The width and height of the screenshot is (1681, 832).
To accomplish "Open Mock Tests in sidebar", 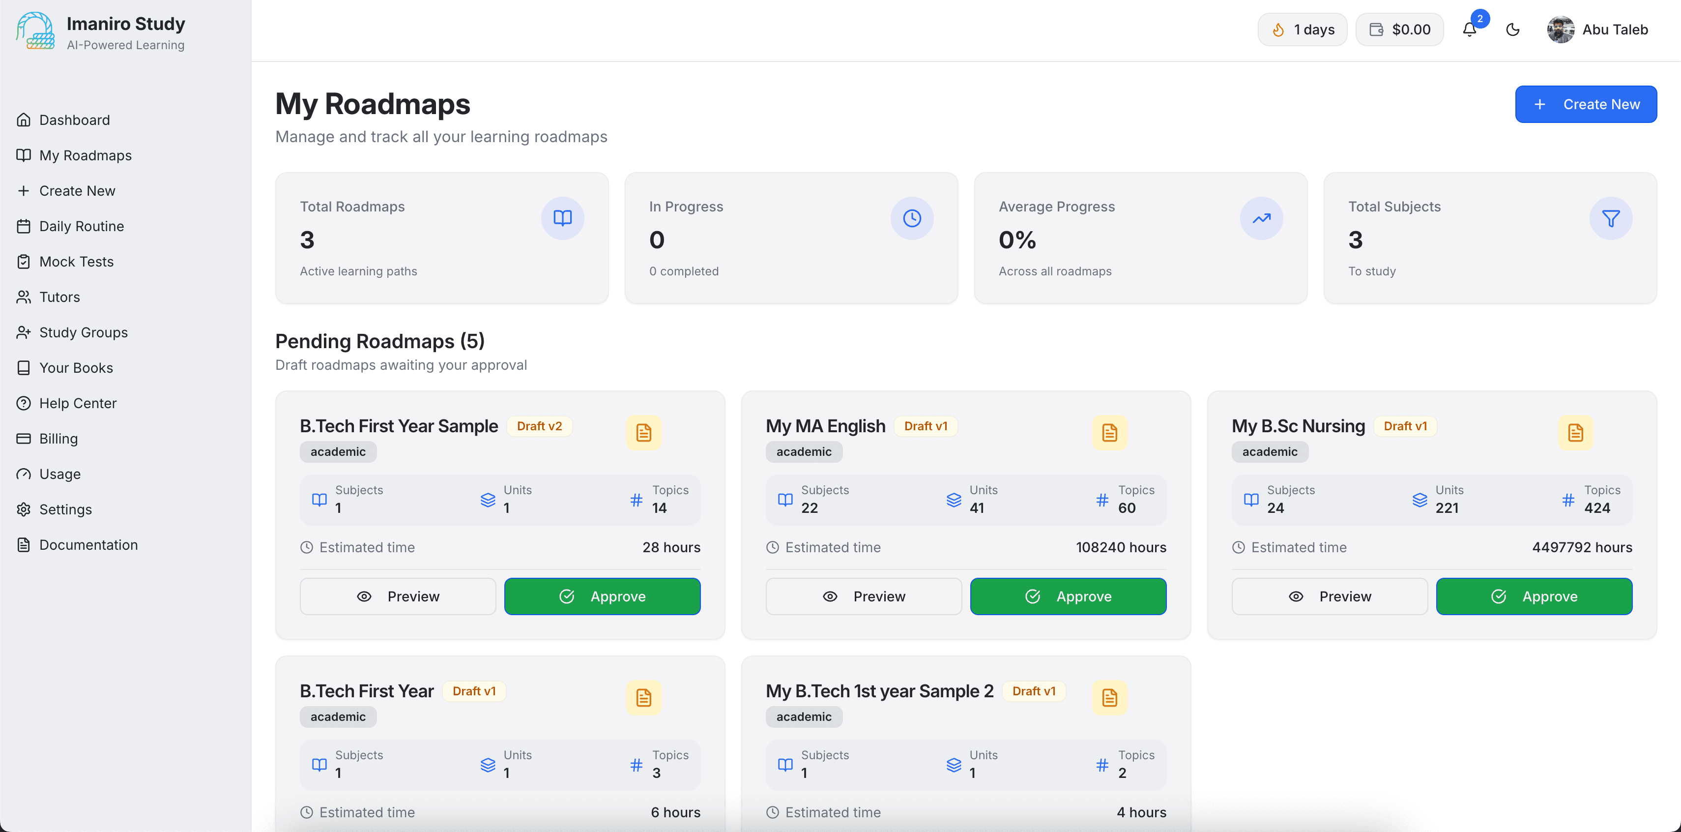I will (76, 261).
